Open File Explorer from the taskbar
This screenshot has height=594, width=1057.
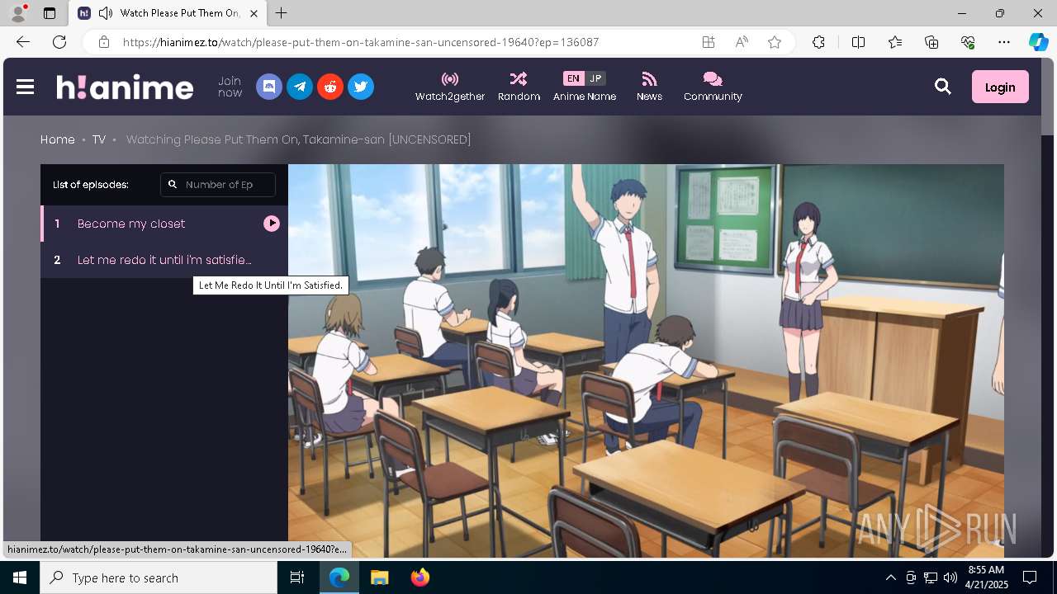(x=379, y=577)
